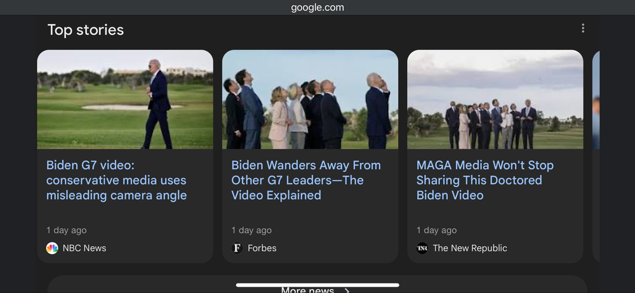Viewport: 635px width, 293px height.
Task: Tap the white home indicator bar
Action: 317,285
